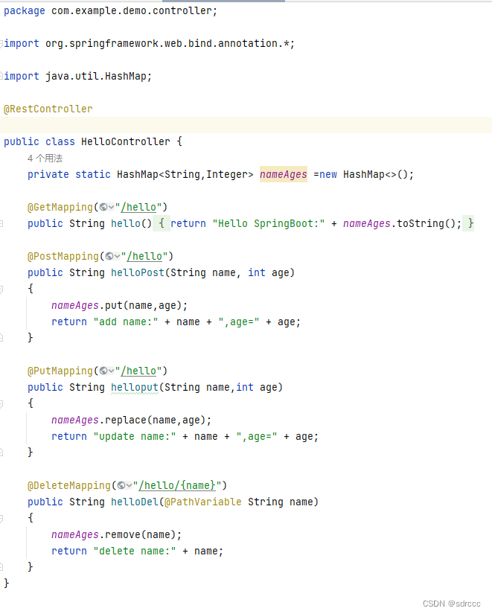Click the helloPost method name
The width and height of the screenshot is (492, 614).
coord(138,272)
